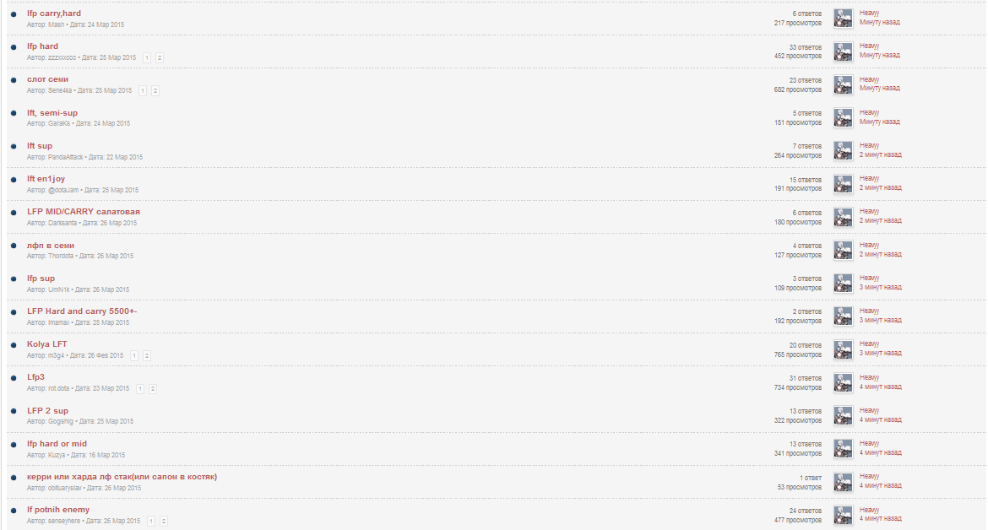This screenshot has width=988, height=530.
Task: Click author Mash under 'lfp carry,hard'
Action: [x=56, y=24]
